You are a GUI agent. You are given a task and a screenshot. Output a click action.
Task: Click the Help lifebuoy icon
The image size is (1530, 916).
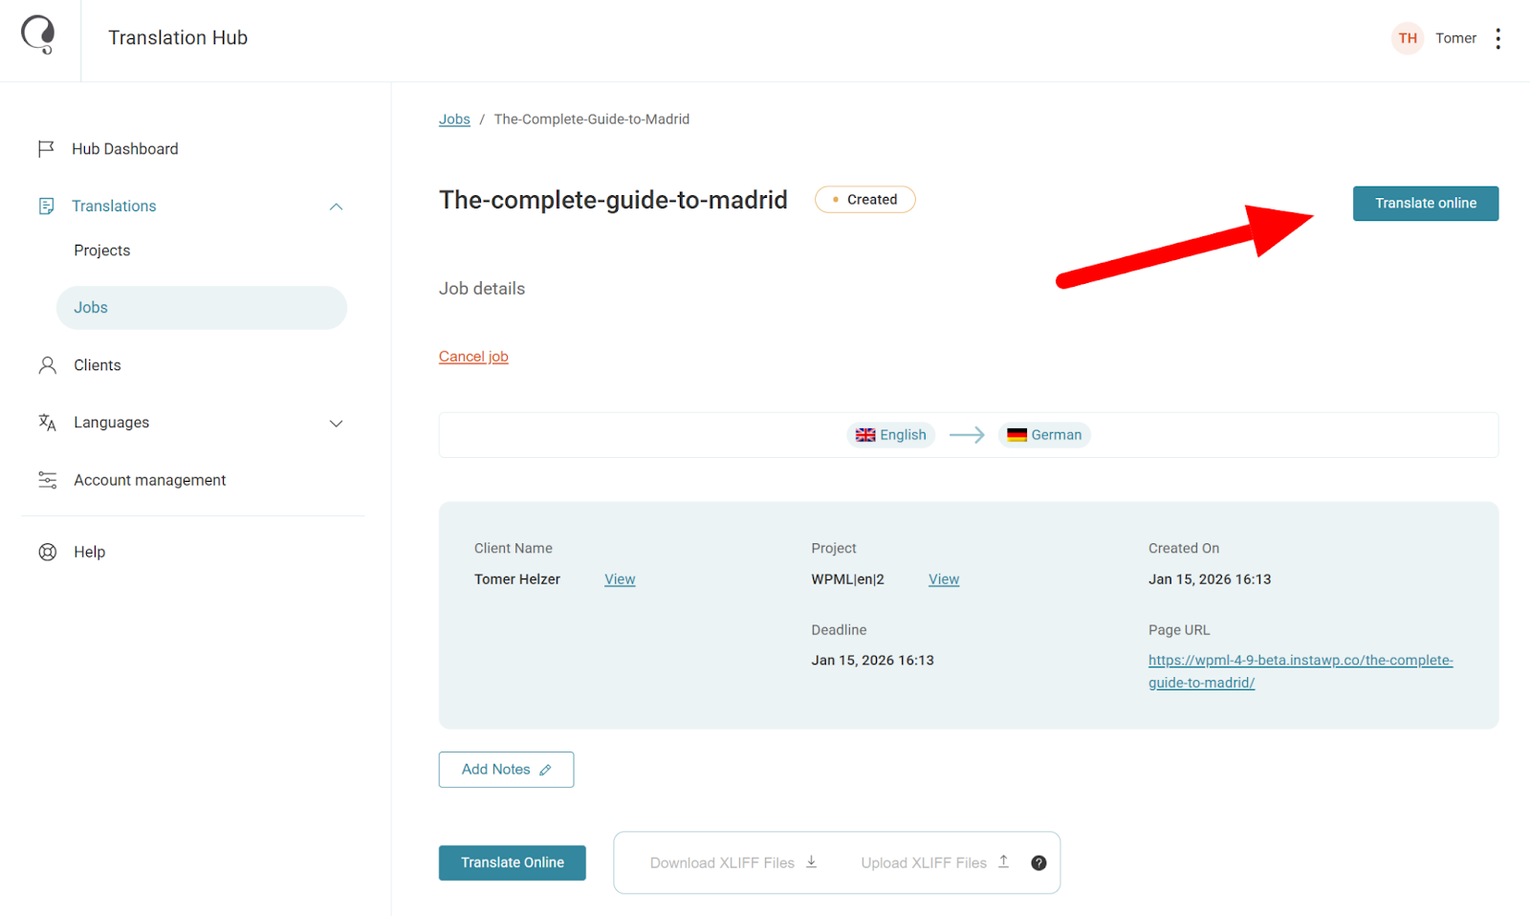click(47, 552)
